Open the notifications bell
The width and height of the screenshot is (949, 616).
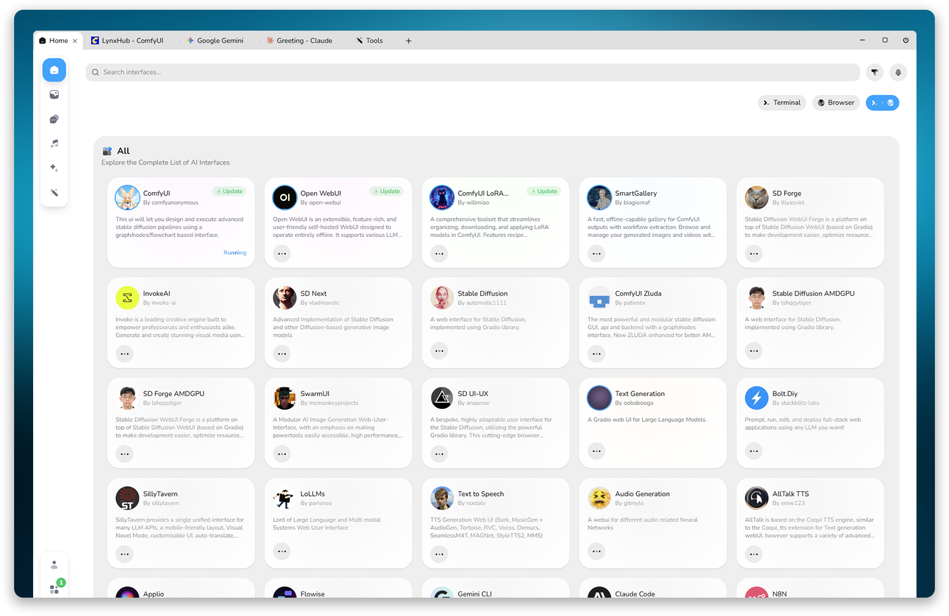(x=898, y=72)
